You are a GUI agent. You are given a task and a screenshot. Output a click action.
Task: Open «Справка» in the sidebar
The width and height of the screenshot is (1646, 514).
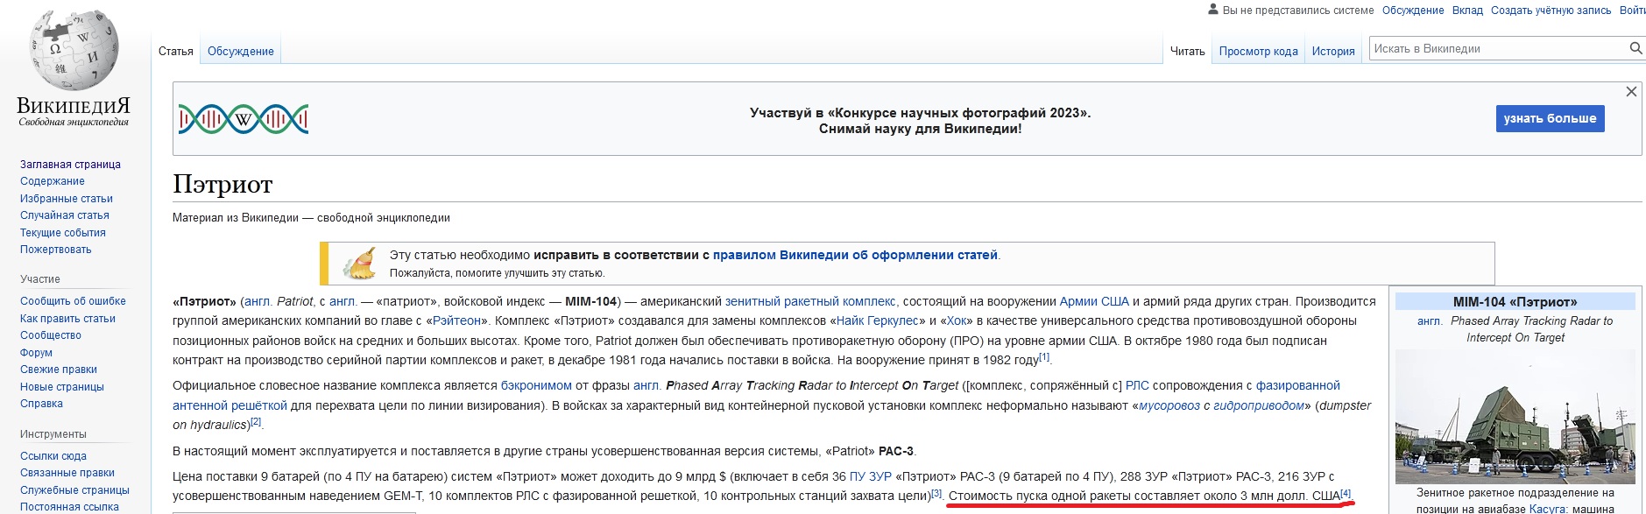coord(41,404)
